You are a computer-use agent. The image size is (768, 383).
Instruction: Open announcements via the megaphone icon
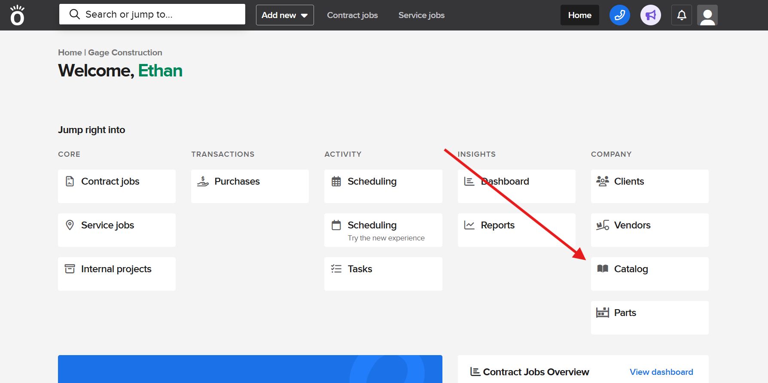tap(650, 15)
